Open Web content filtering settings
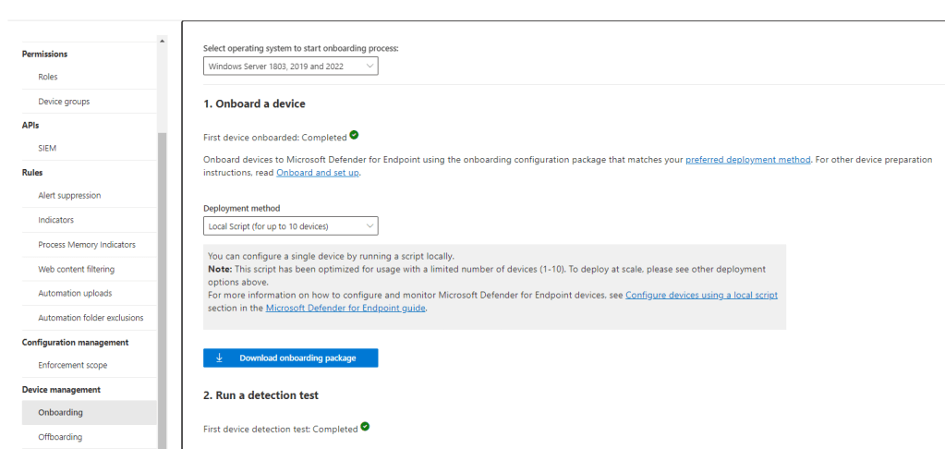This screenshot has height=449, width=945. click(77, 269)
